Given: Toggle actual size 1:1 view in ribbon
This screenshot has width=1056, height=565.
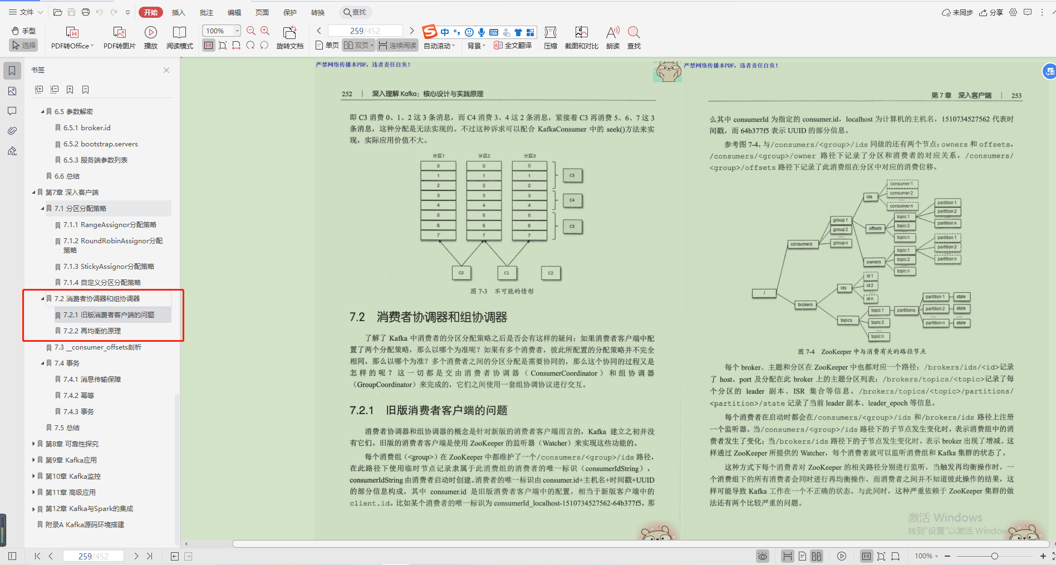Looking at the screenshot, I should [x=209, y=45].
